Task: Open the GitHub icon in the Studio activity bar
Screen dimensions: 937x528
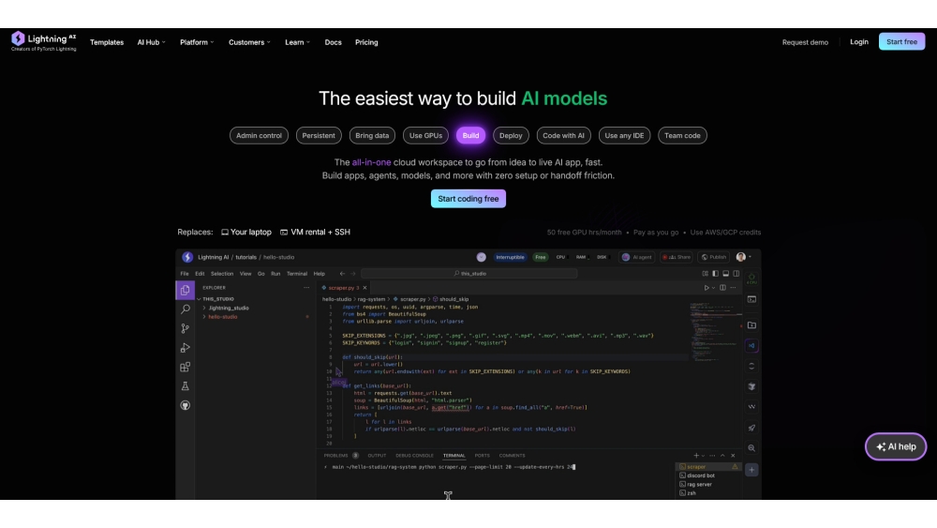Action: (186, 405)
